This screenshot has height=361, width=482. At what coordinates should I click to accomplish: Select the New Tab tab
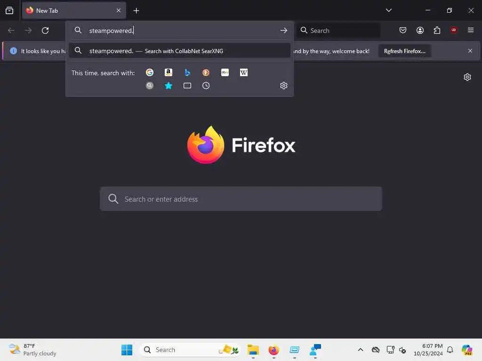click(x=74, y=10)
